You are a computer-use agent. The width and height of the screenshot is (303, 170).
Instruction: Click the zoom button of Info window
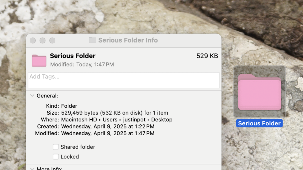[52, 40]
